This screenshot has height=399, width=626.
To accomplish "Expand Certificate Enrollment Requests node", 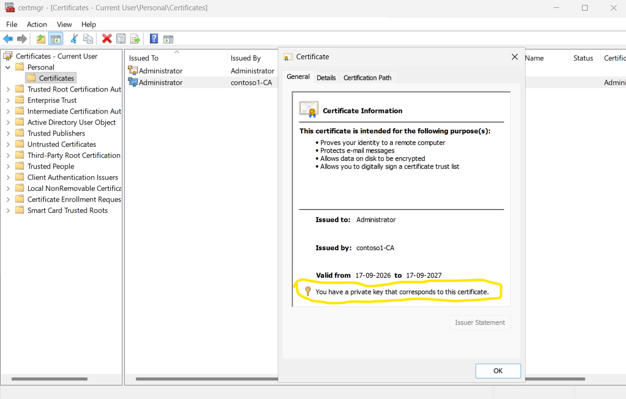I will pyautogui.click(x=8, y=199).
